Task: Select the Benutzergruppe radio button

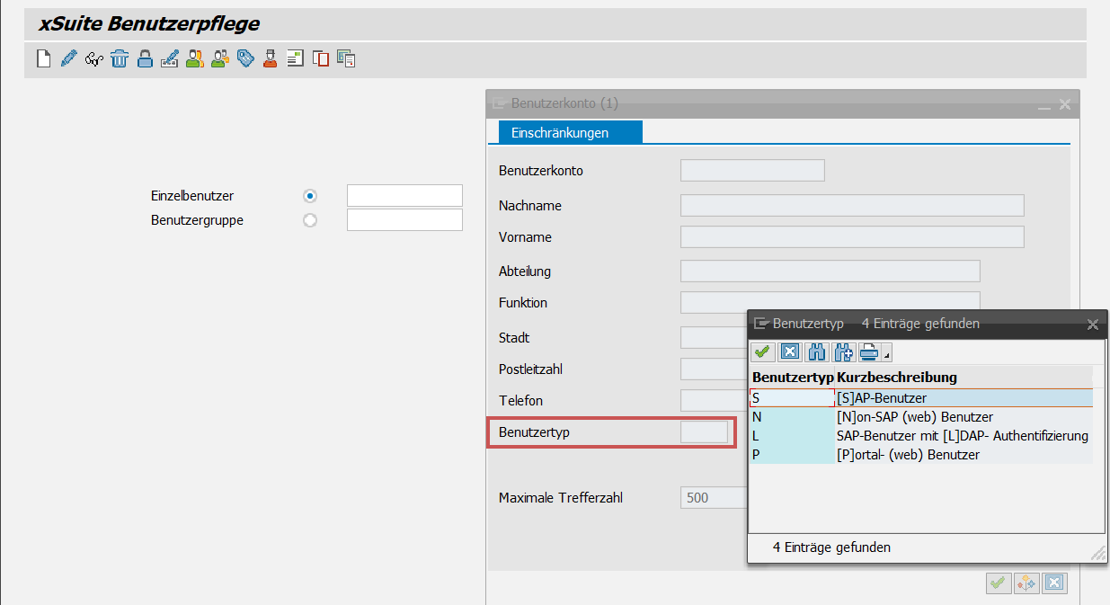Action: [310, 220]
